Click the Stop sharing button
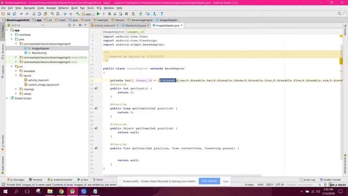The height and width of the screenshot is (196, 348). [x=209, y=181]
